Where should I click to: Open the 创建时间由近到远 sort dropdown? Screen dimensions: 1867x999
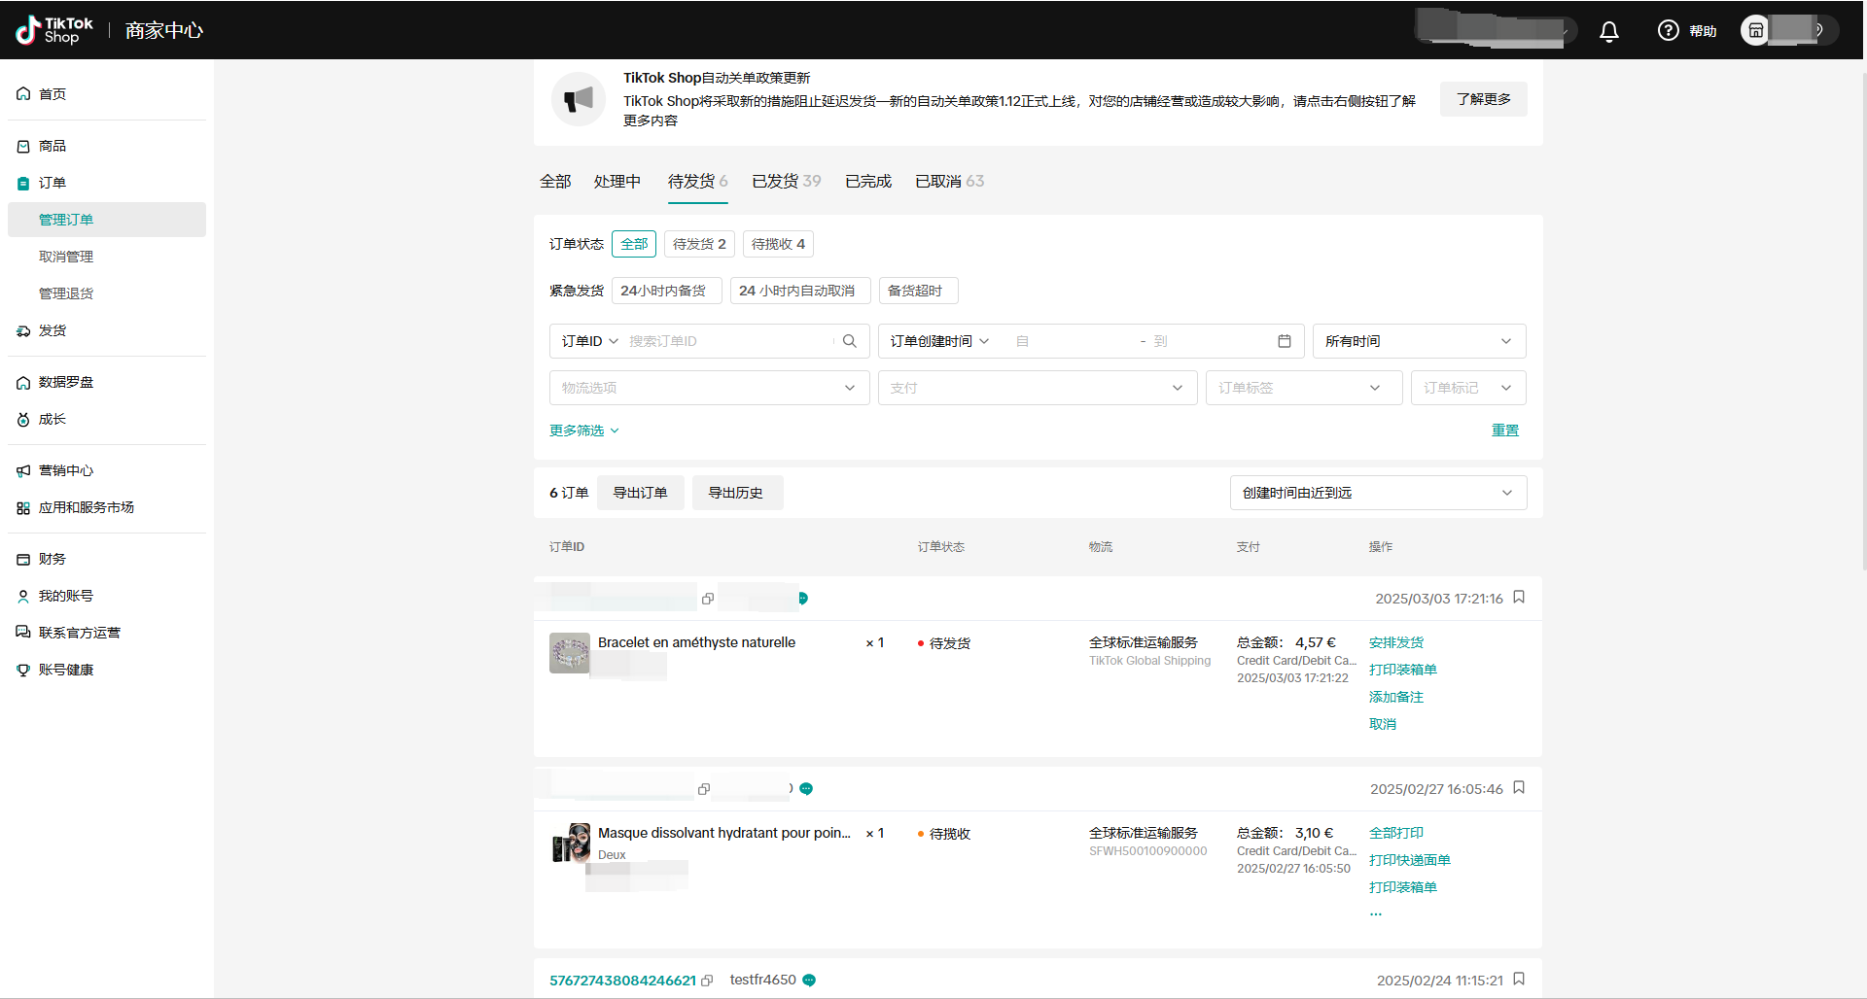[1377, 493]
